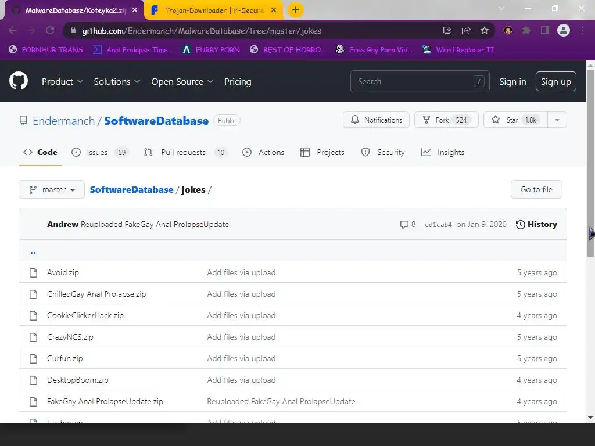The width and height of the screenshot is (595, 446).
Task: Open the Projects tab
Action: tap(322, 153)
